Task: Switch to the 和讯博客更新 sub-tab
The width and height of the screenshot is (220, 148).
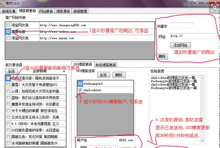Action: (x=106, y=65)
